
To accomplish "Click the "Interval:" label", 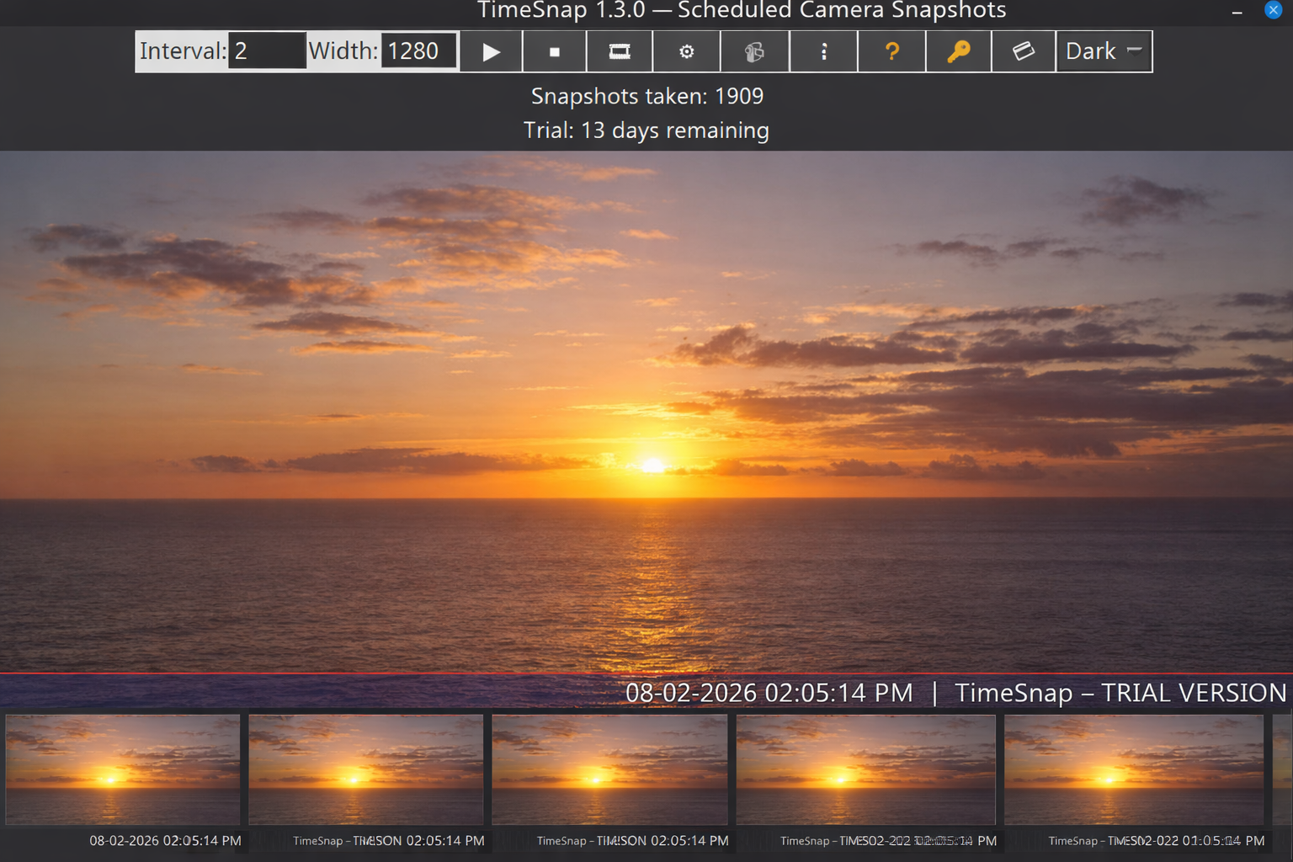I will pos(183,51).
